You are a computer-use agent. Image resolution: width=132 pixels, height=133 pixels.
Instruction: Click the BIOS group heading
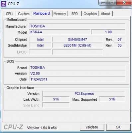(10, 61)
